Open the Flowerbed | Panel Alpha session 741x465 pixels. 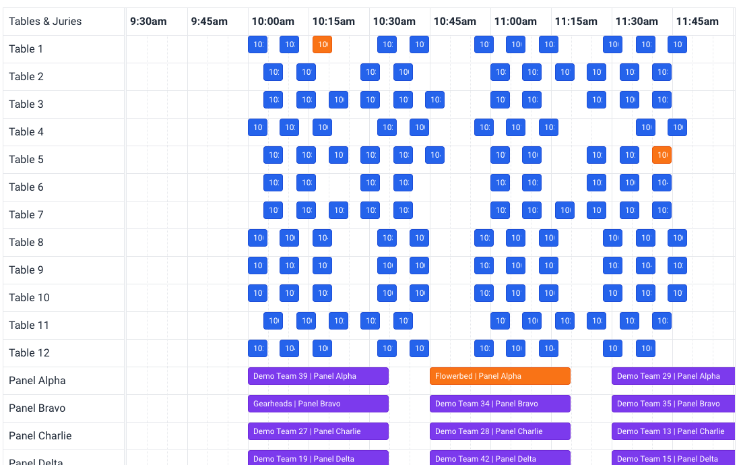pos(500,376)
